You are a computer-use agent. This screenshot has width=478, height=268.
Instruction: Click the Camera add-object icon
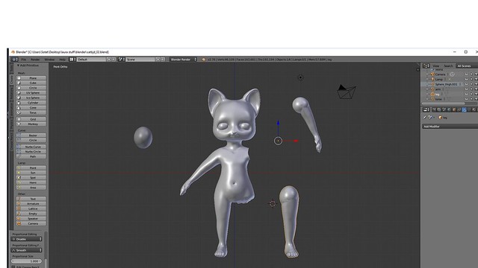click(19, 223)
